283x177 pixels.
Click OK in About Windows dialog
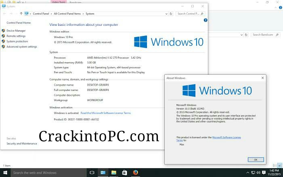[x=256, y=160]
